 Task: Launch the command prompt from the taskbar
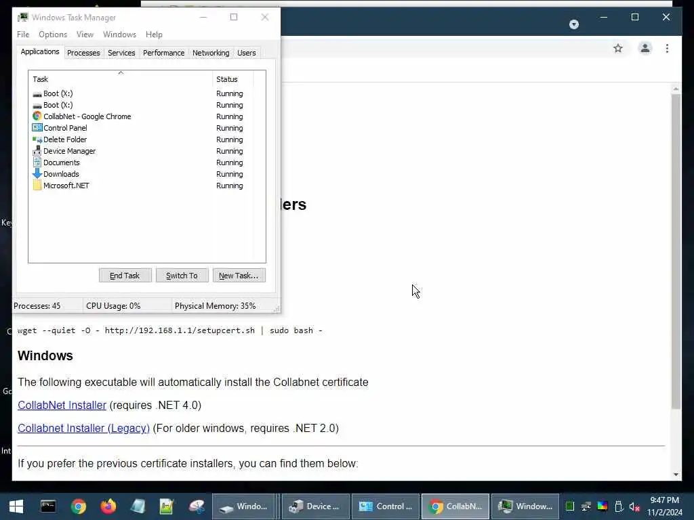click(48, 506)
